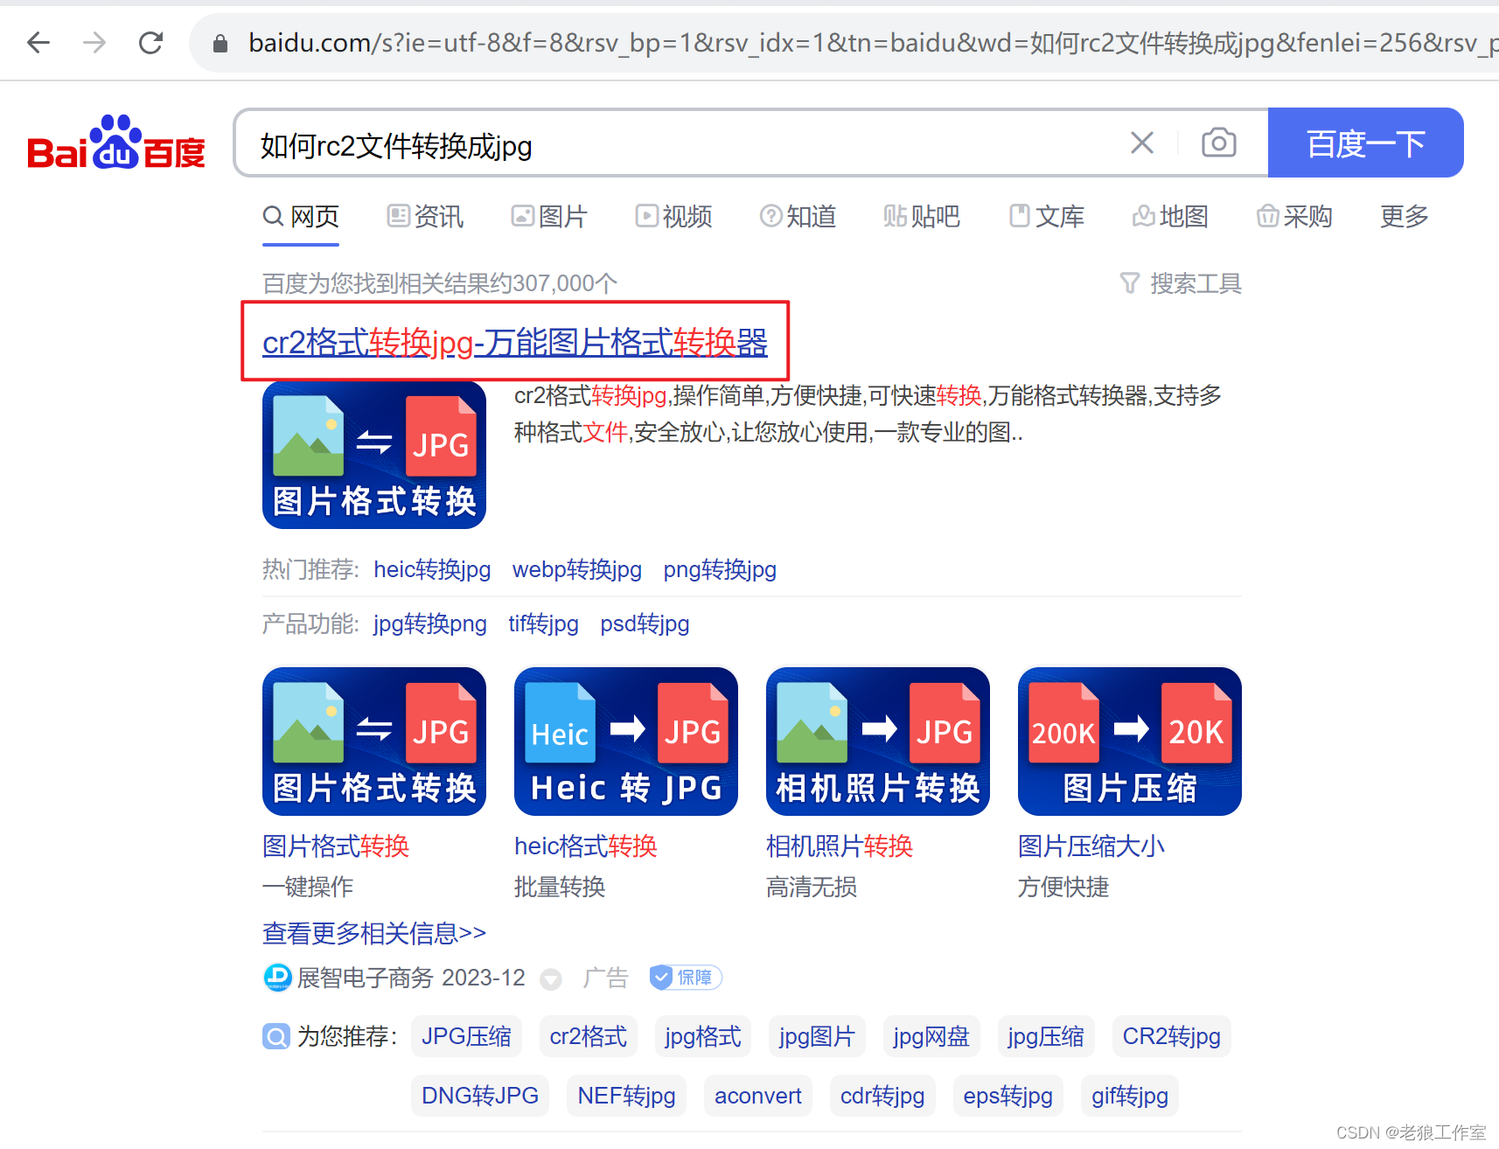Screen dimensions: 1499x1149
Task: Click the 相机照片转换 card image
Action: click(878, 742)
